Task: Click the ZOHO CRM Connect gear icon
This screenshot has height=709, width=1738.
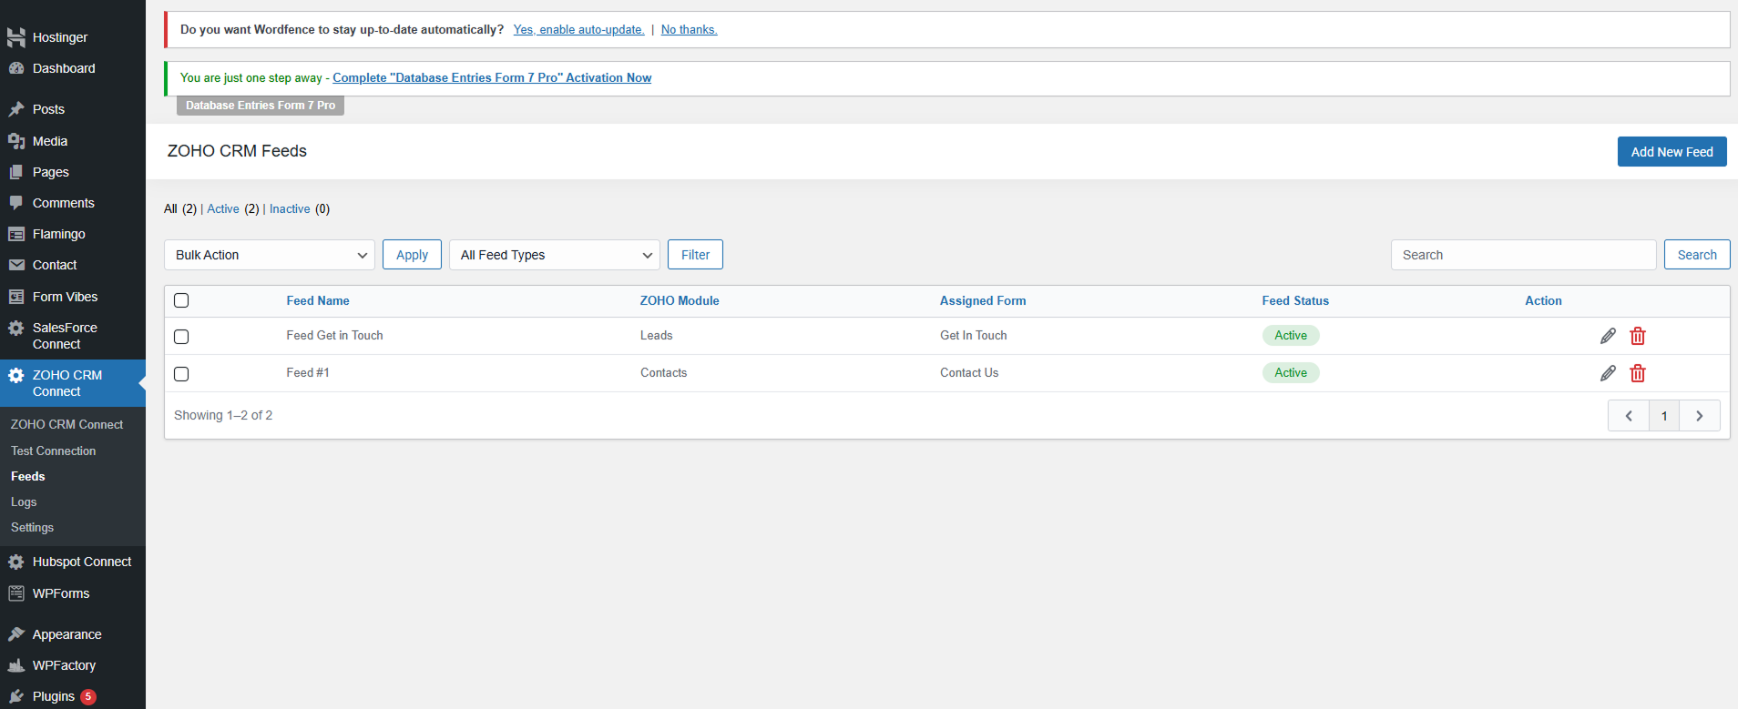Action: coord(16,375)
